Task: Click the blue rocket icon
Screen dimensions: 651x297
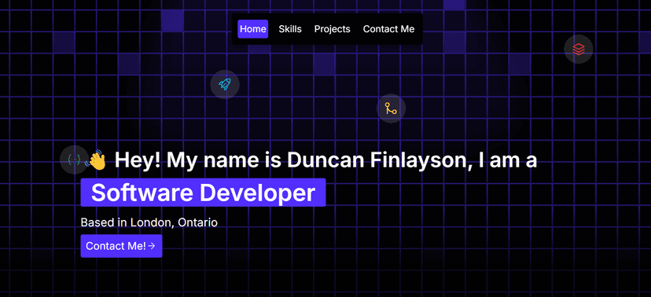Action: [x=225, y=84]
